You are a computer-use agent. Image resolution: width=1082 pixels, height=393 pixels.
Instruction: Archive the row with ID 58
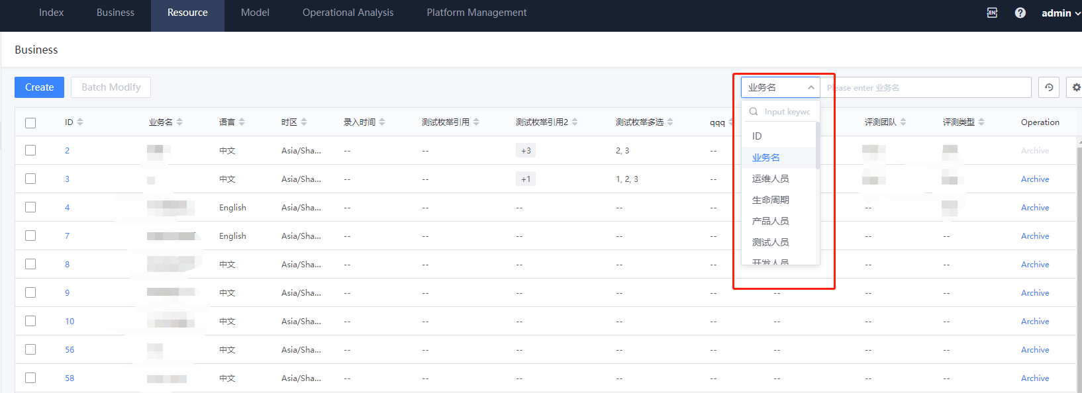[x=1035, y=378]
